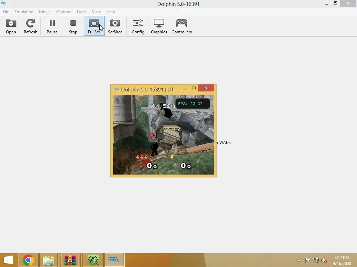Click the Dolphin logo in main title bar
The width and height of the screenshot is (357, 267).
click(3, 3)
